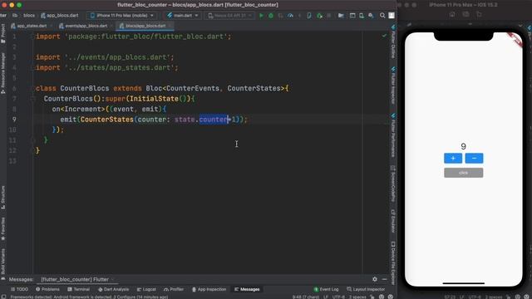Open Resource Manager tool window

pyautogui.click(x=3, y=73)
